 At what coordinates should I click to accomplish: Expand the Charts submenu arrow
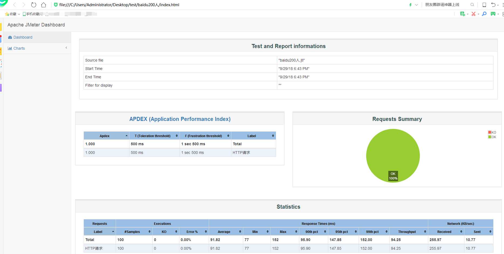66,48
